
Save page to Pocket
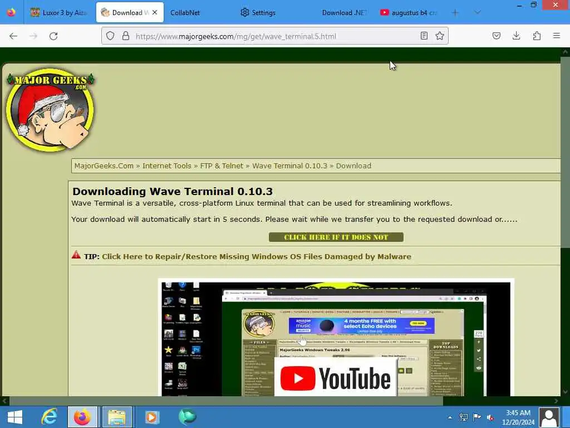pyautogui.click(x=497, y=36)
